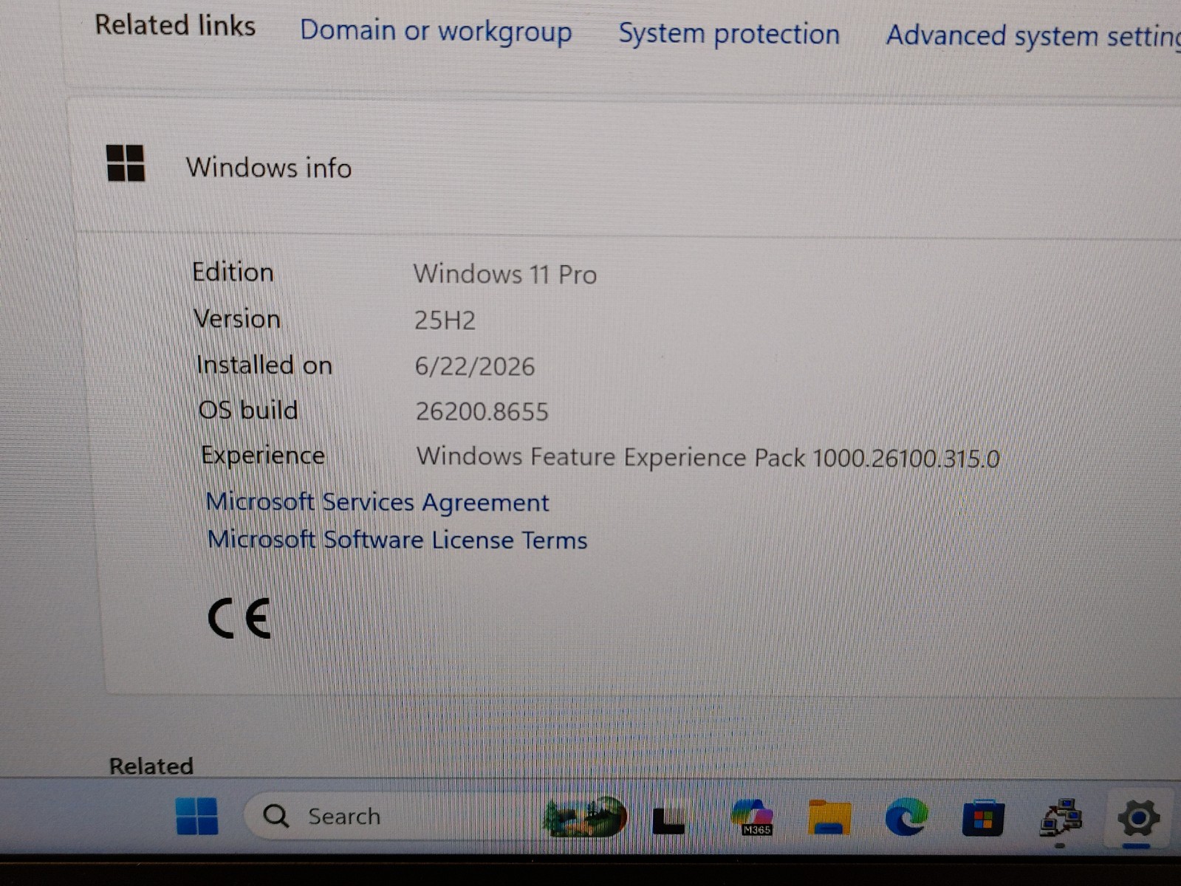Click the Windows logo beside Windows info
Screen dimensions: 1181x886
pyautogui.click(x=126, y=163)
